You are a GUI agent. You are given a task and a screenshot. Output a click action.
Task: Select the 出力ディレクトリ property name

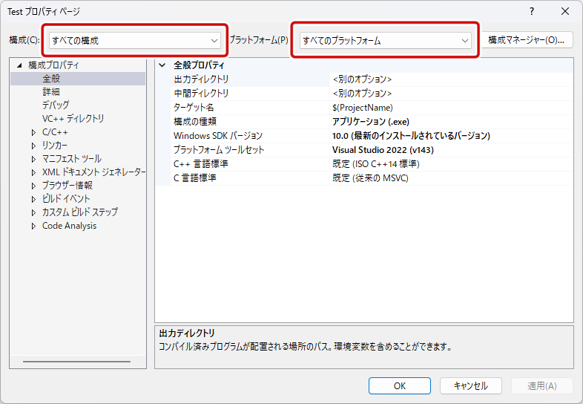pyautogui.click(x=201, y=79)
